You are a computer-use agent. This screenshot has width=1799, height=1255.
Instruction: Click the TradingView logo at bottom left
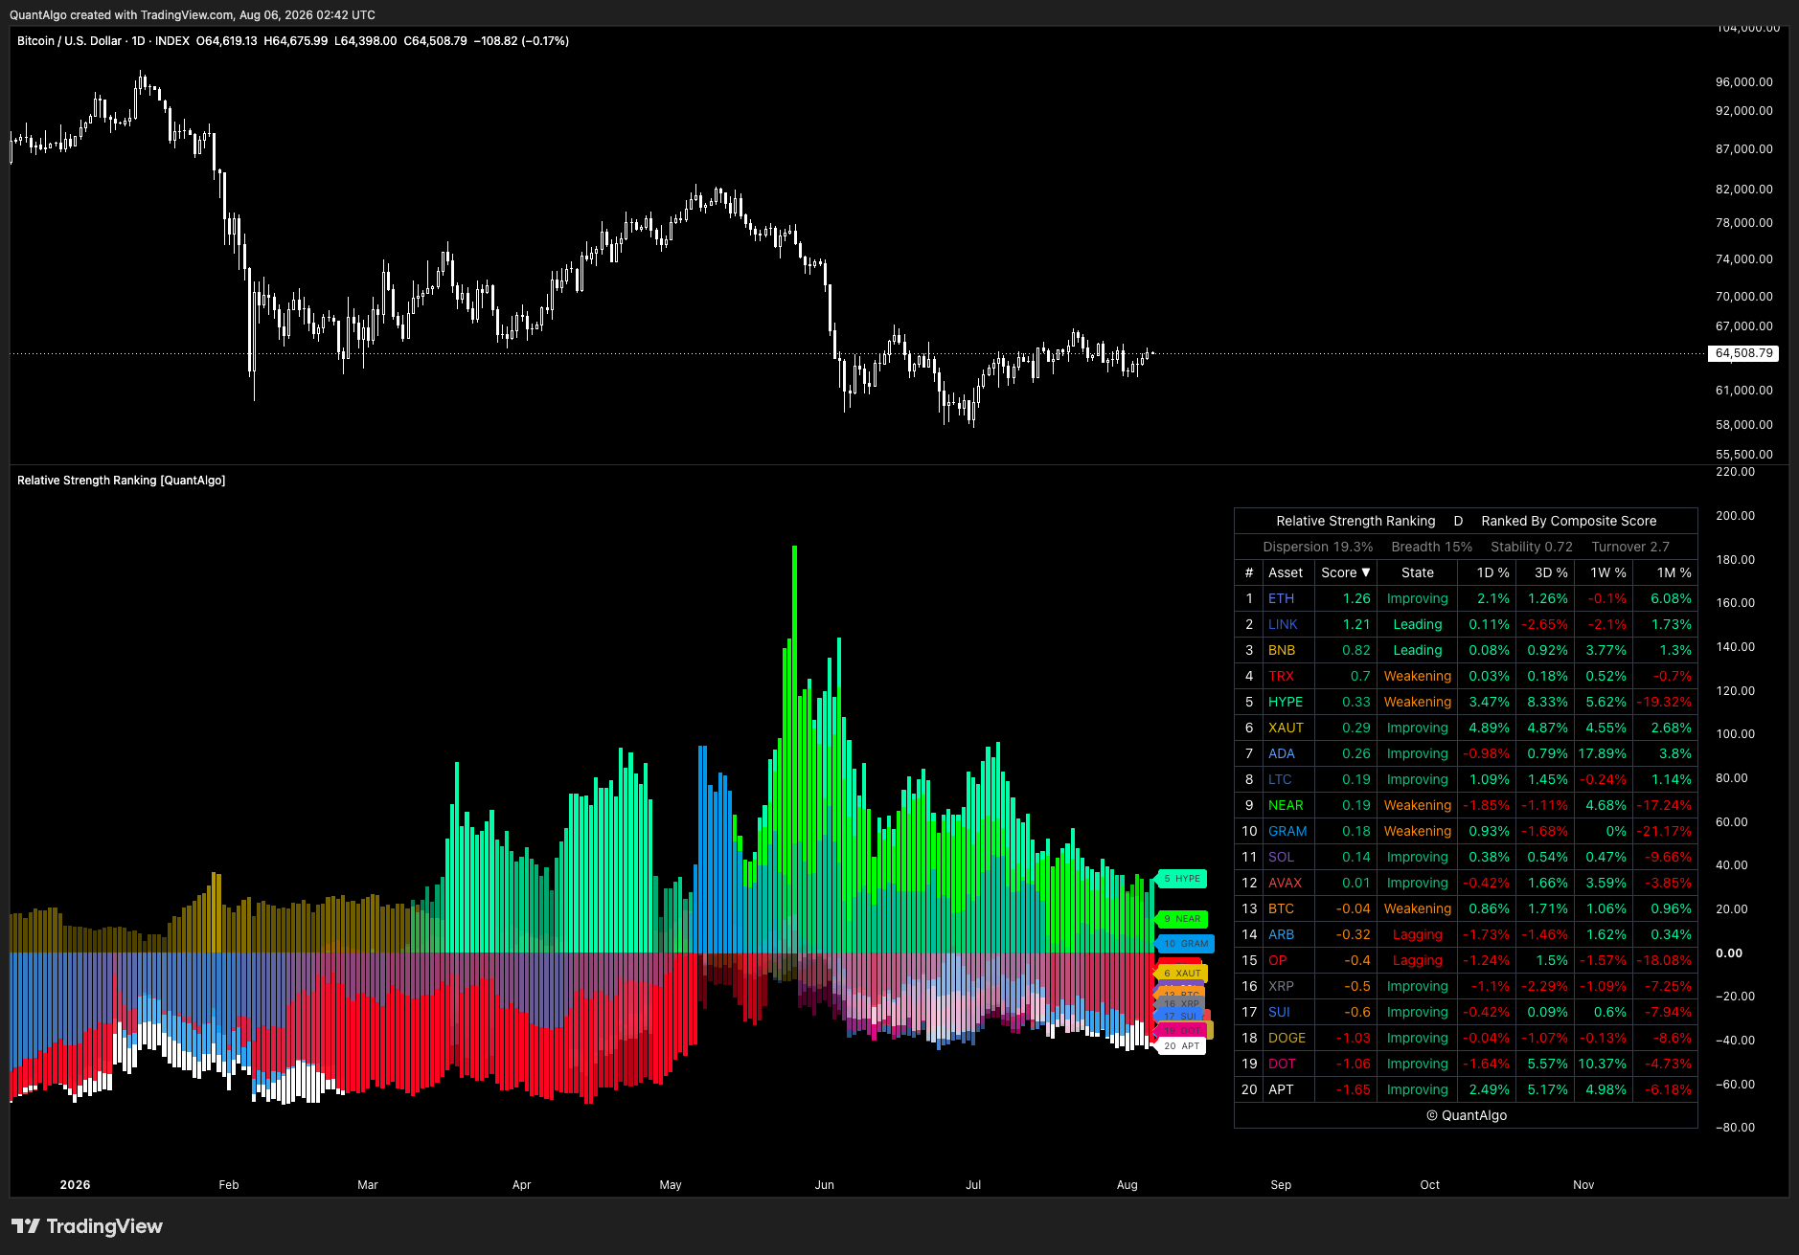(x=87, y=1226)
